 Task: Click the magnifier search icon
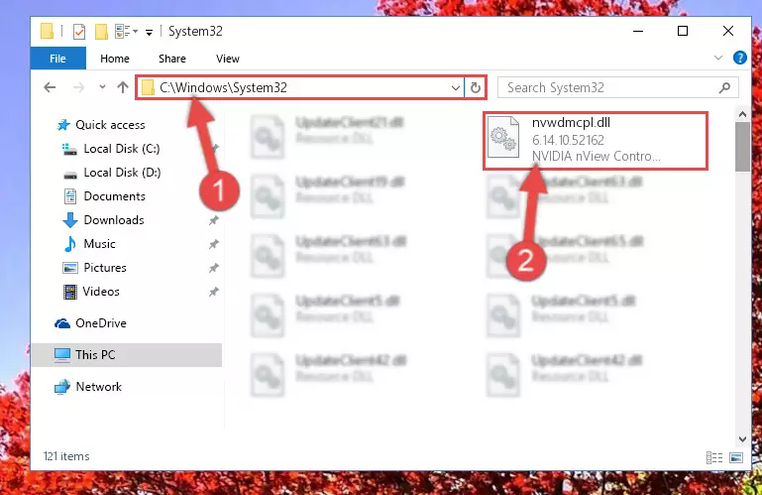724,87
